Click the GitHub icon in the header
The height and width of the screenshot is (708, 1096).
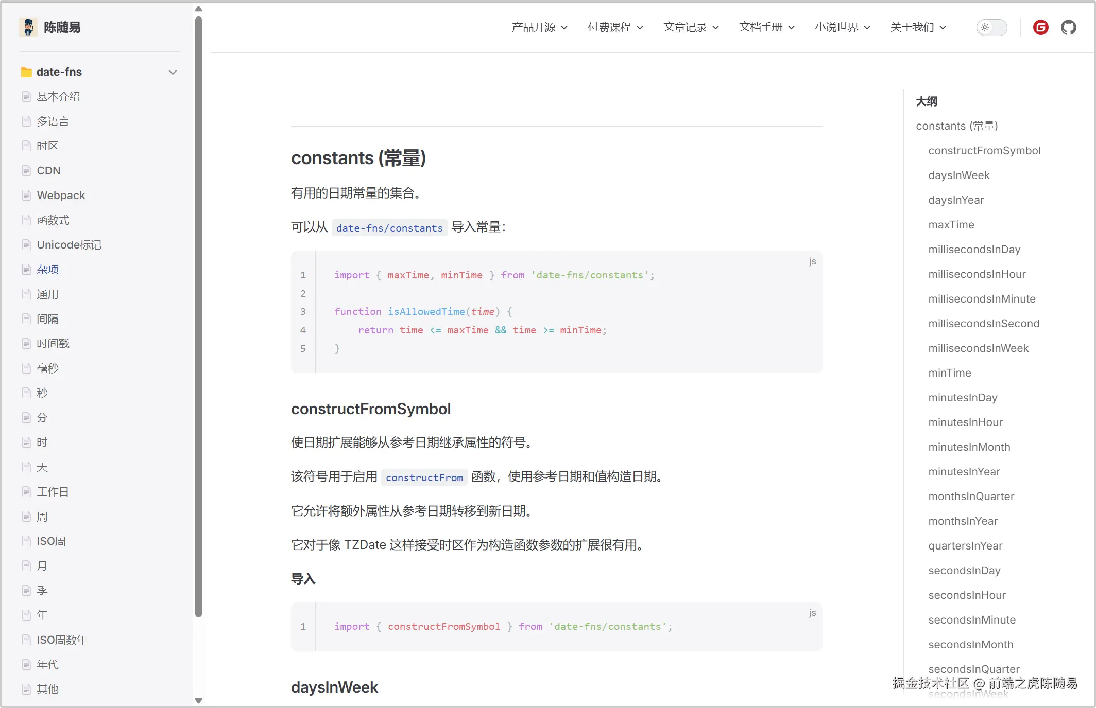click(x=1069, y=27)
